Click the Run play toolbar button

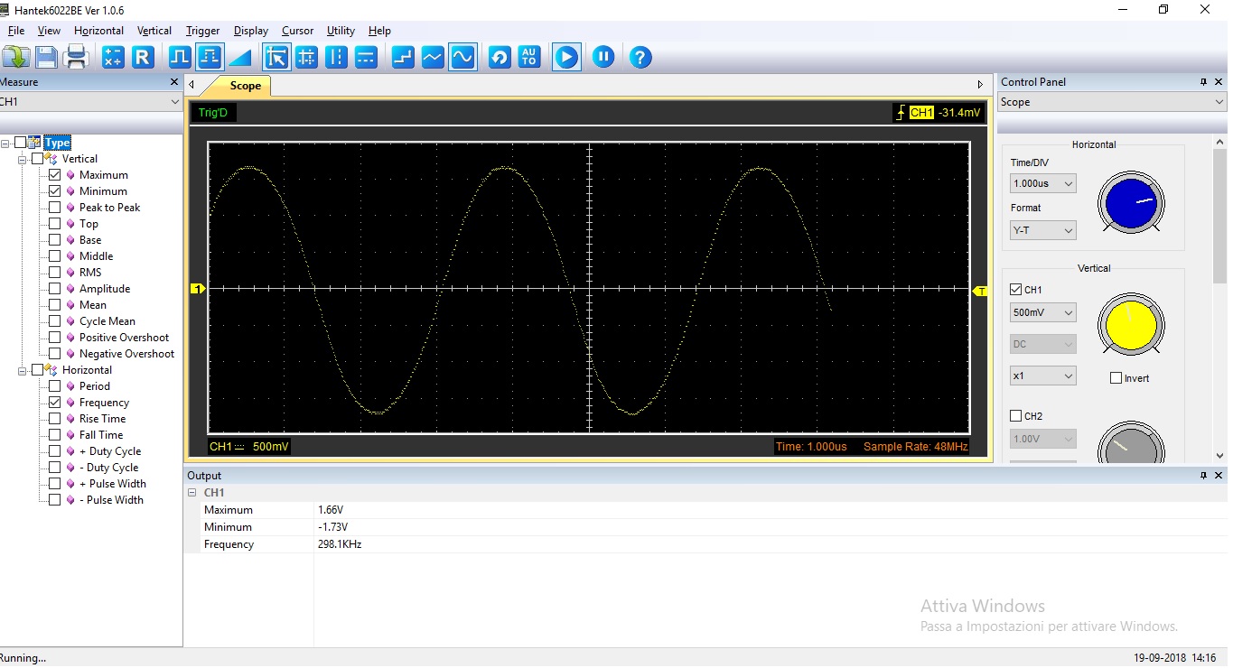coord(566,58)
